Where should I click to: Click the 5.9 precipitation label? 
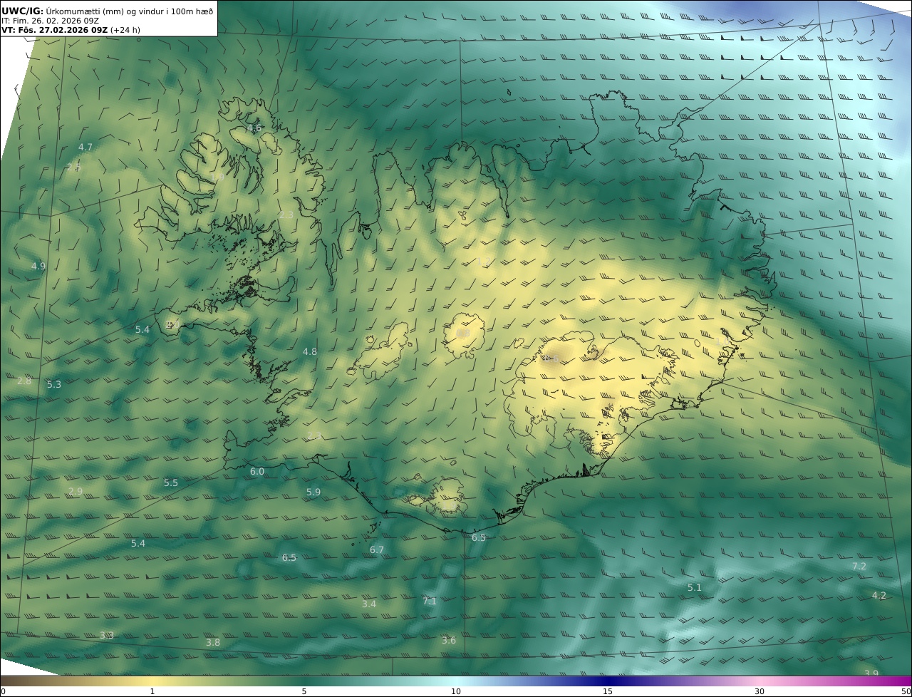tap(313, 492)
